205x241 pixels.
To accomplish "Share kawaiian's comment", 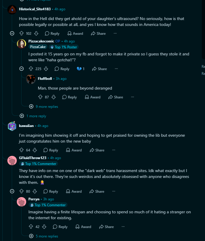I will click(97, 150).
